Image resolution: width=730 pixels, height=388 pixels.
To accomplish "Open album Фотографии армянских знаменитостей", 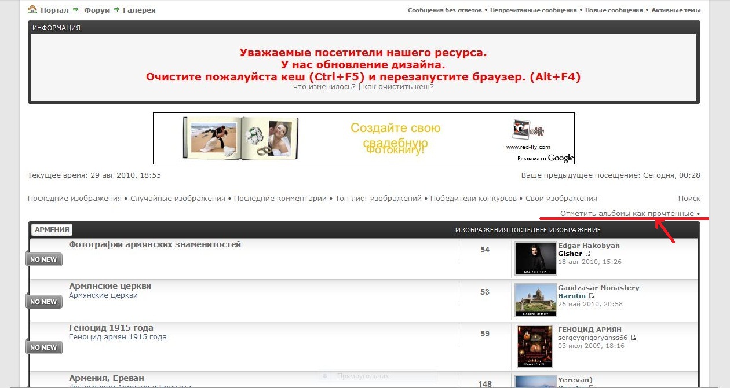I will pos(155,244).
